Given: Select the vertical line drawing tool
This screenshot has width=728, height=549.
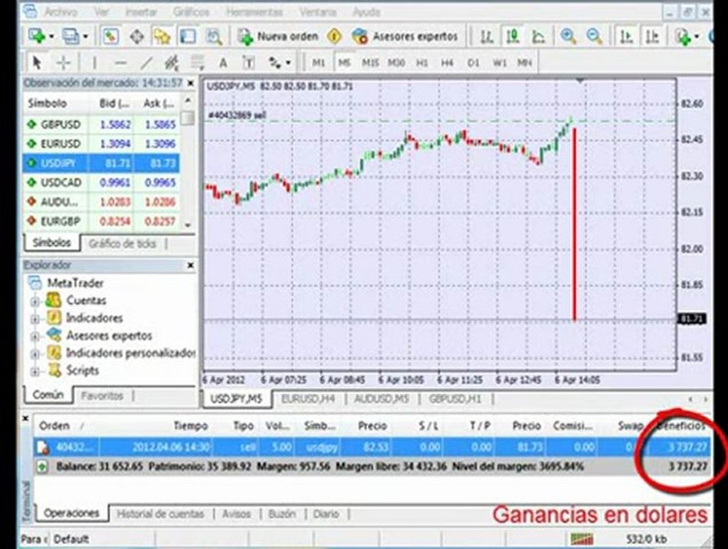Looking at the screenshot, I should coord(95,63).
